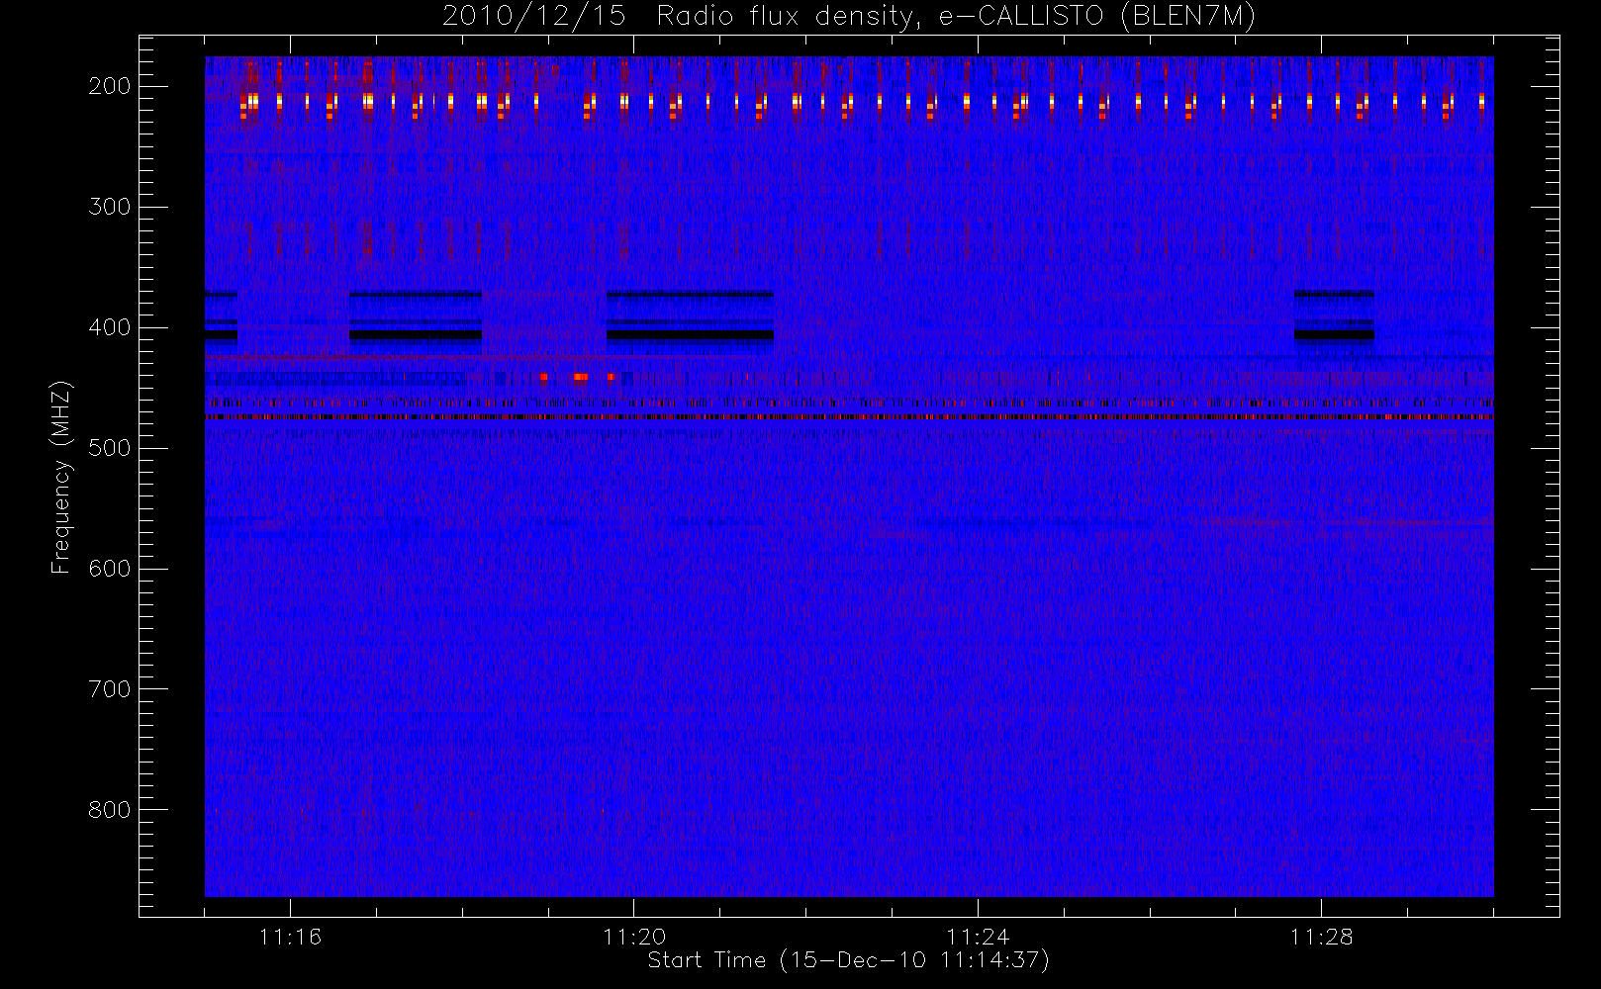Click the 600 frequency tick label

pyautogui.click(x=110, y=569)
